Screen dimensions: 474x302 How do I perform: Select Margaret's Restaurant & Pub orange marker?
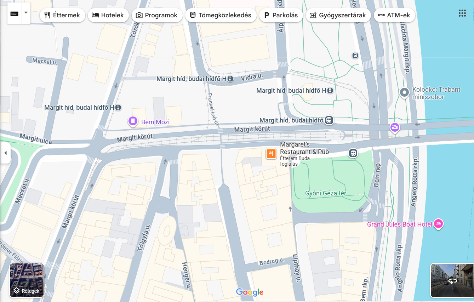[x=271, y=153]
